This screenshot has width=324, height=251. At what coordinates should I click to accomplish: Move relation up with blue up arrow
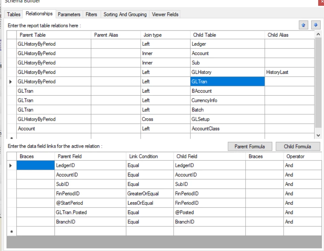point(303,25)
